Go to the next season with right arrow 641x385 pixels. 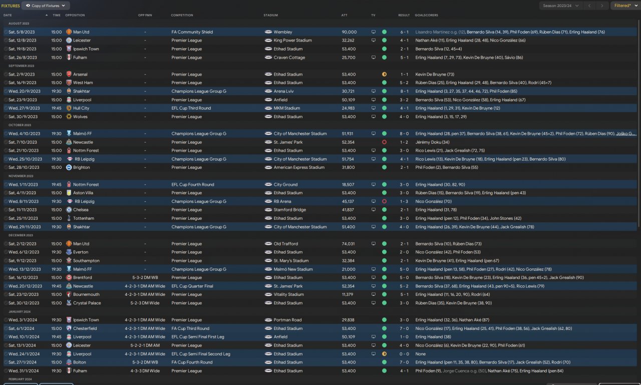pyautogui.click(x=602, y=6)
